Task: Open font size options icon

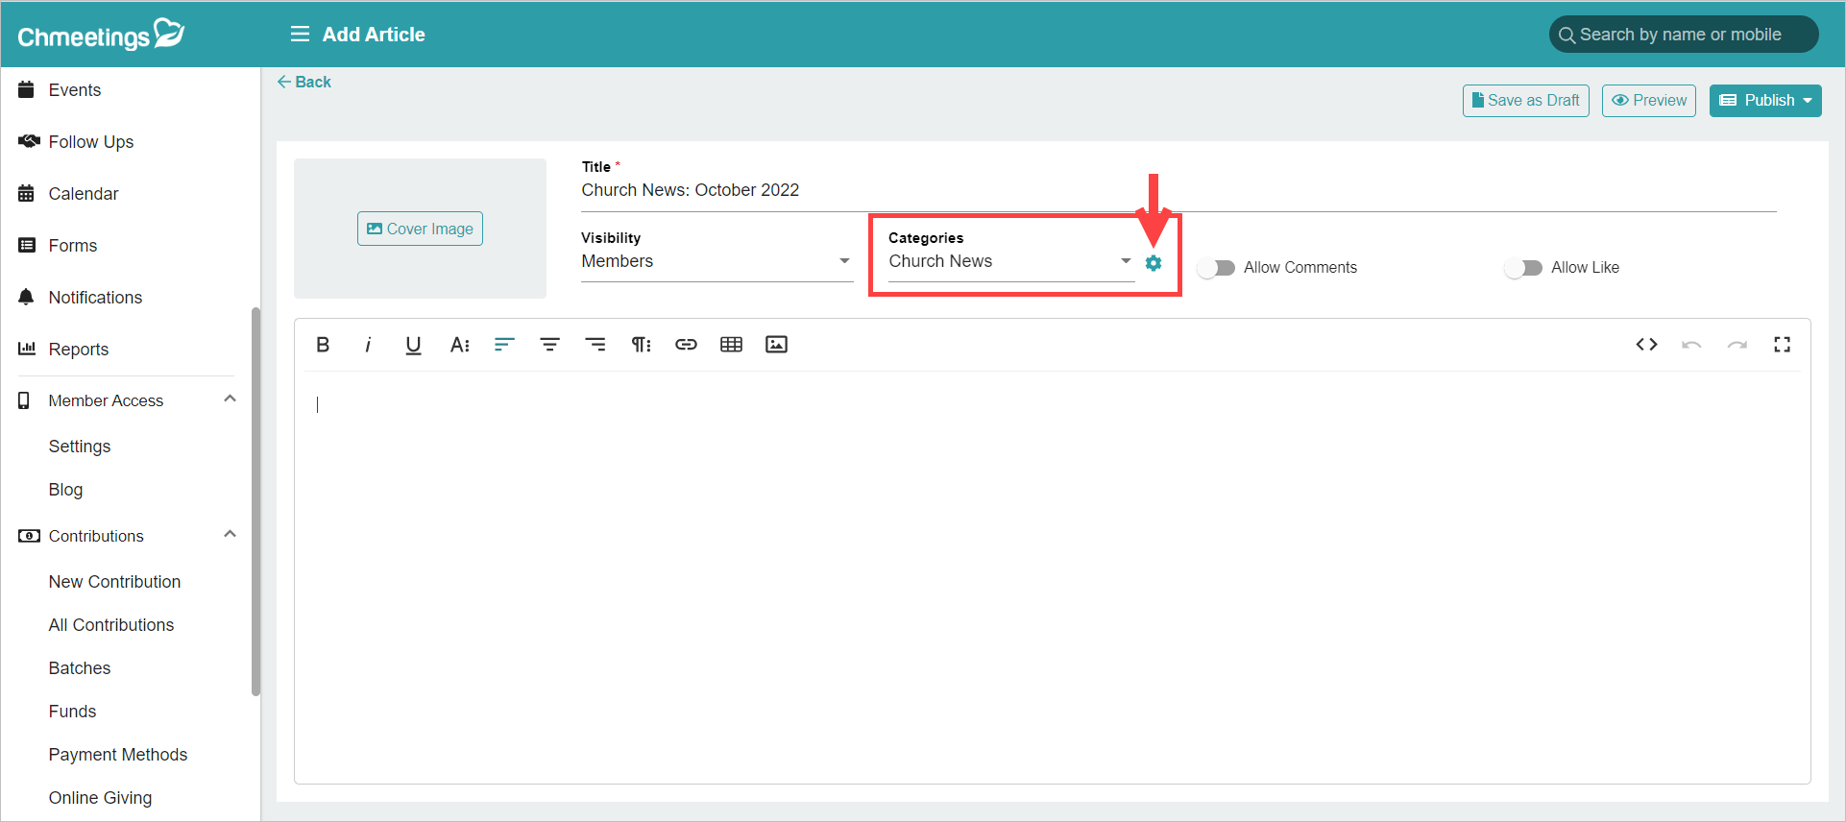Action: point(459,345)
